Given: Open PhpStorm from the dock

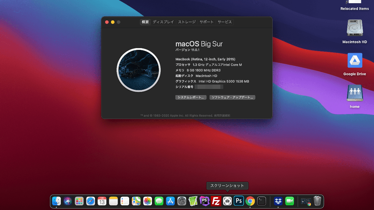Looking at the screenshot, I should click(x=204, y=201).
